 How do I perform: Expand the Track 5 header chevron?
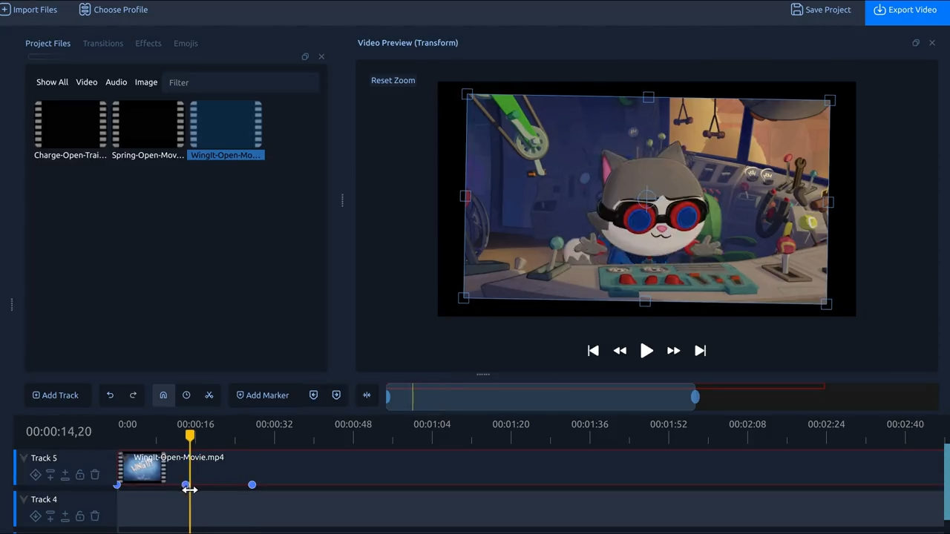click(24, 458)
